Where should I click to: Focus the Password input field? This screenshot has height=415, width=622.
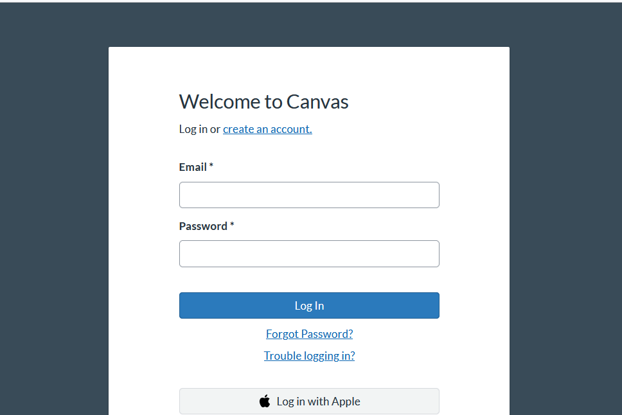309,254
